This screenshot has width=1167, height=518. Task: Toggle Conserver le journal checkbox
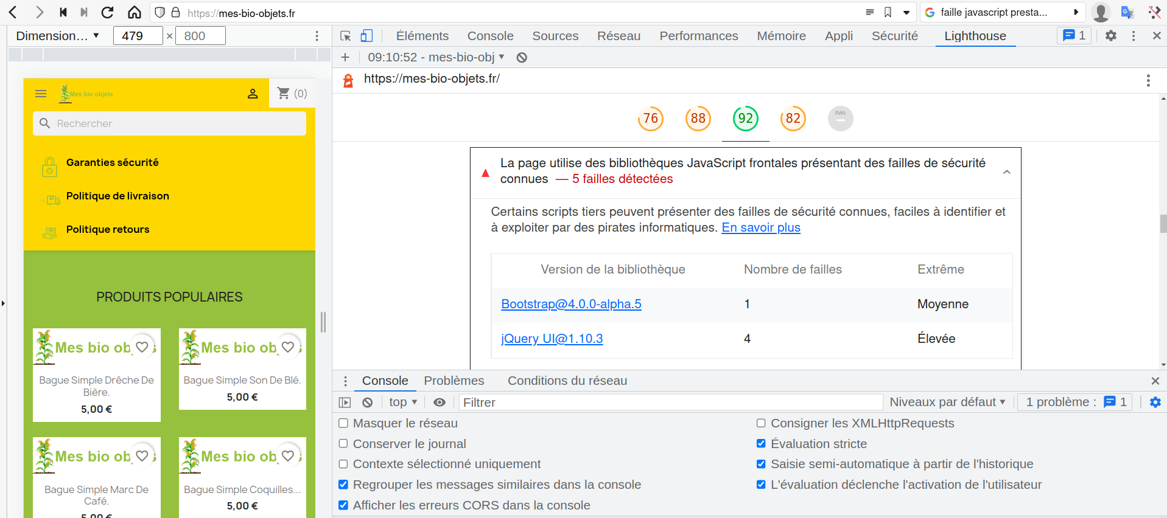(x=343, y=444)
